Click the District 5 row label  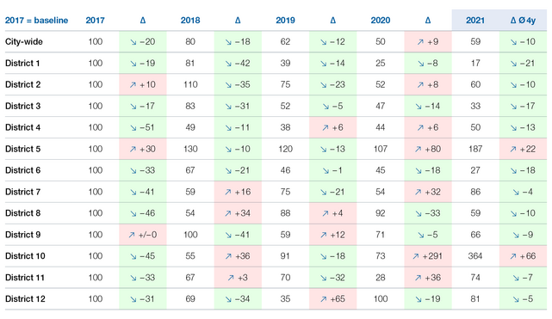[x=23, y=149]
